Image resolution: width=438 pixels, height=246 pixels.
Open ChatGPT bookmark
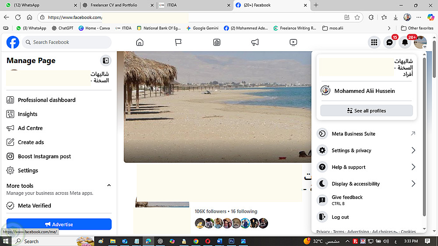point(63,28)
